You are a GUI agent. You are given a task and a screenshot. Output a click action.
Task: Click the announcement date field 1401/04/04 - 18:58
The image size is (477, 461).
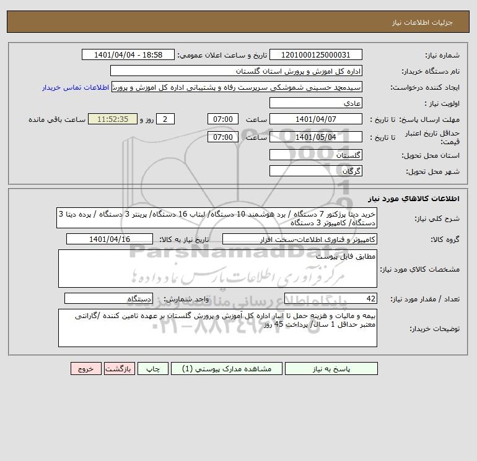tap(128, 54)
